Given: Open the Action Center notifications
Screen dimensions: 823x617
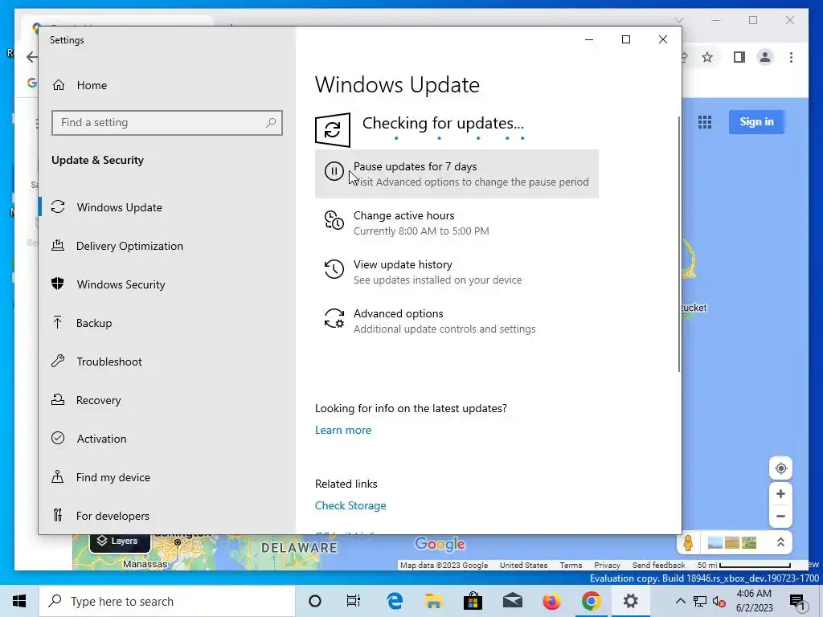Looking at the screenshot, I should tap(797, 602).
